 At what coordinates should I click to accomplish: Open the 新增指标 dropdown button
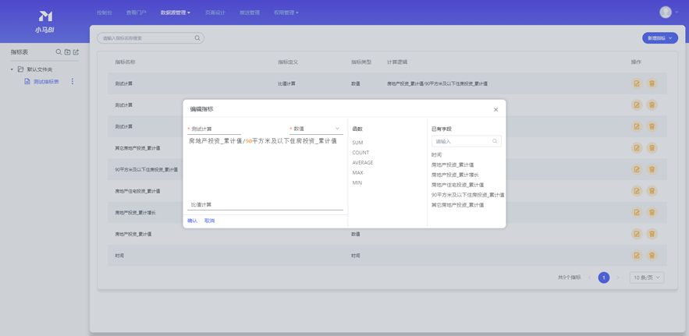tap(659, 38)
